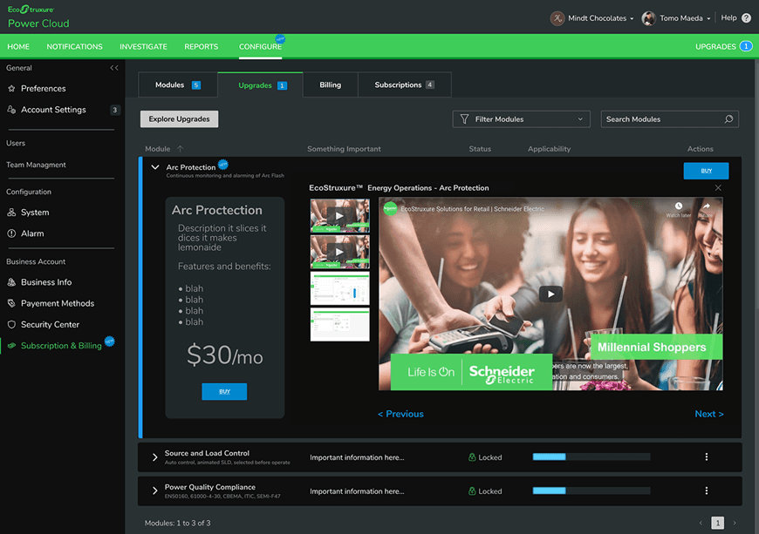Click the Business Info icon

pyautogui.click(x=11, y=282)
